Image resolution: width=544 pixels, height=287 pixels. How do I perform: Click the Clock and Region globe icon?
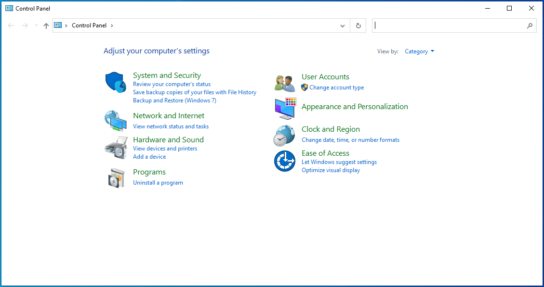[284, 135]
